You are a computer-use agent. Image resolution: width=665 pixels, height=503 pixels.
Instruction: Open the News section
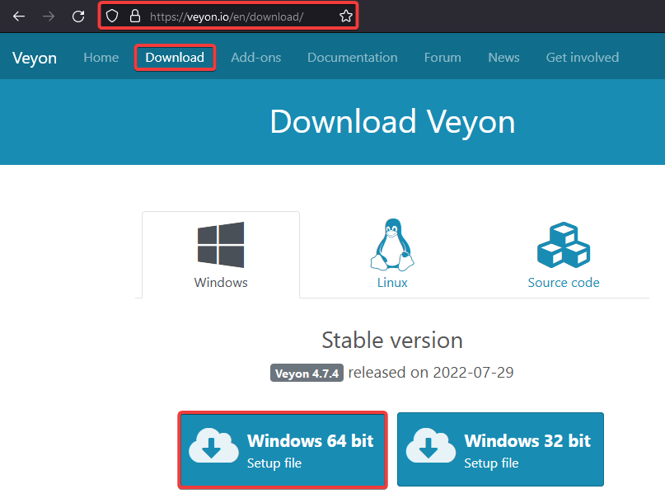tap(503, 58)
